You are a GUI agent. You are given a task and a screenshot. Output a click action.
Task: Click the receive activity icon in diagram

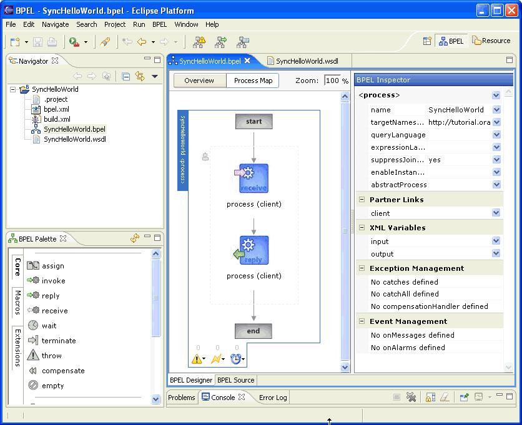pos(254,178)
